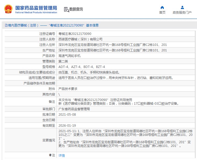Click the 国家药品监督管理局 site title
The height and width of the screenshot is (160, 197).
pyautogui.click(x=36, y=8)
